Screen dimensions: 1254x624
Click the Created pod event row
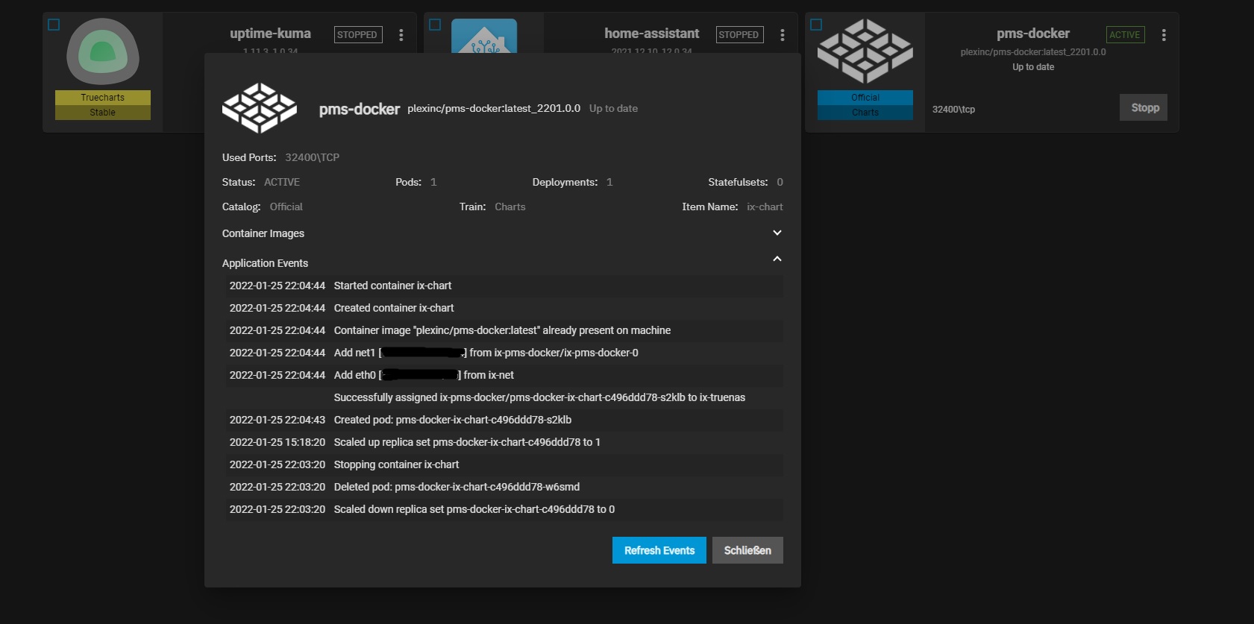[x=504, y=420]
